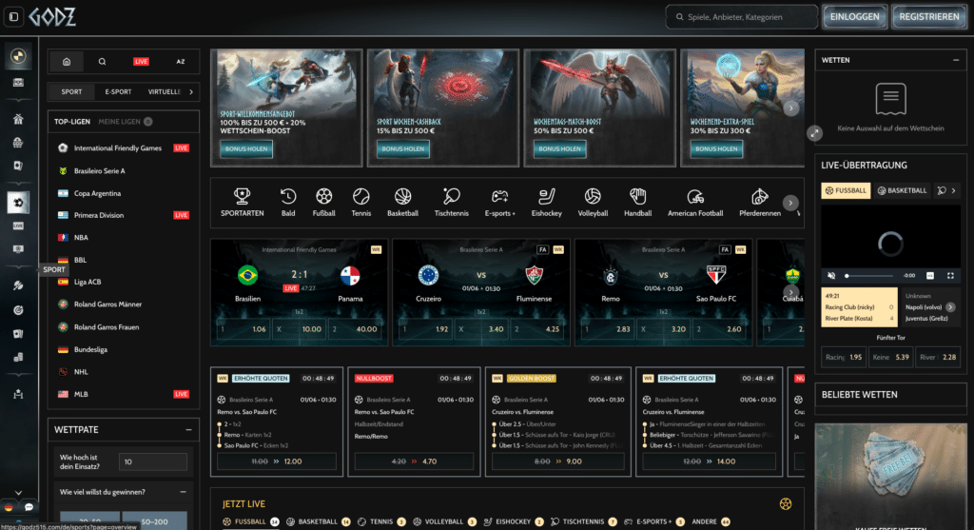Click the Registrieren button
The image size is (974, 530).
coord(929,17)
